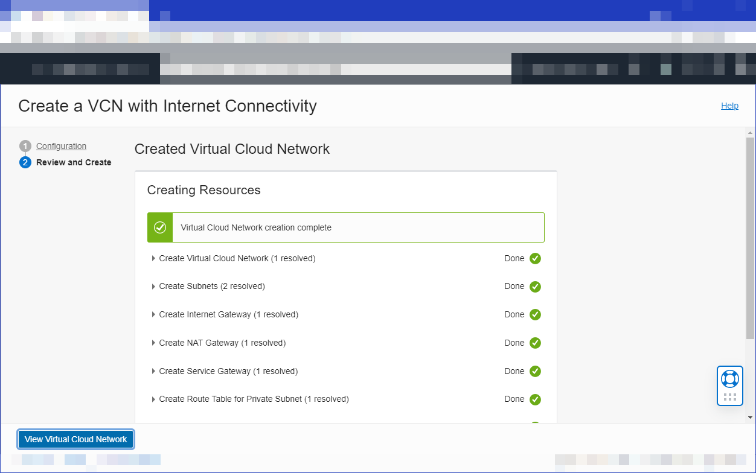
Task: Expand the Create Internet Gateway entry
Action: click(153, 314)
